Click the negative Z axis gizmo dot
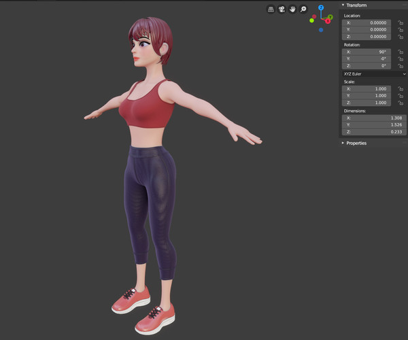Viewport: 408px width, 340px height. click(x=321, y=30)
